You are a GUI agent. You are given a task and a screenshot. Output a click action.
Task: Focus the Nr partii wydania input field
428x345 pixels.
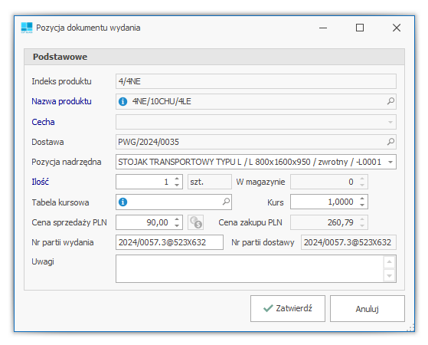(x=169, y=242)
